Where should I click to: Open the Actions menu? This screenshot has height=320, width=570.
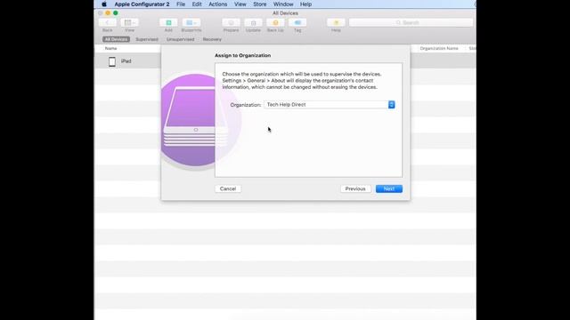point(217,4)
